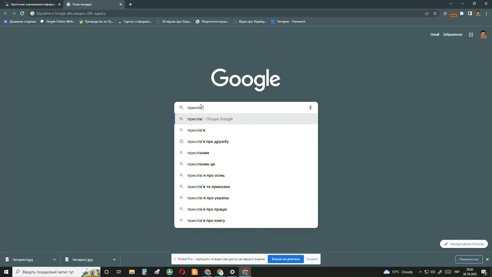The height and width of the screenshot is (277, 492).
Task: Open the Gmail link
Action: [x=435, y=35]
